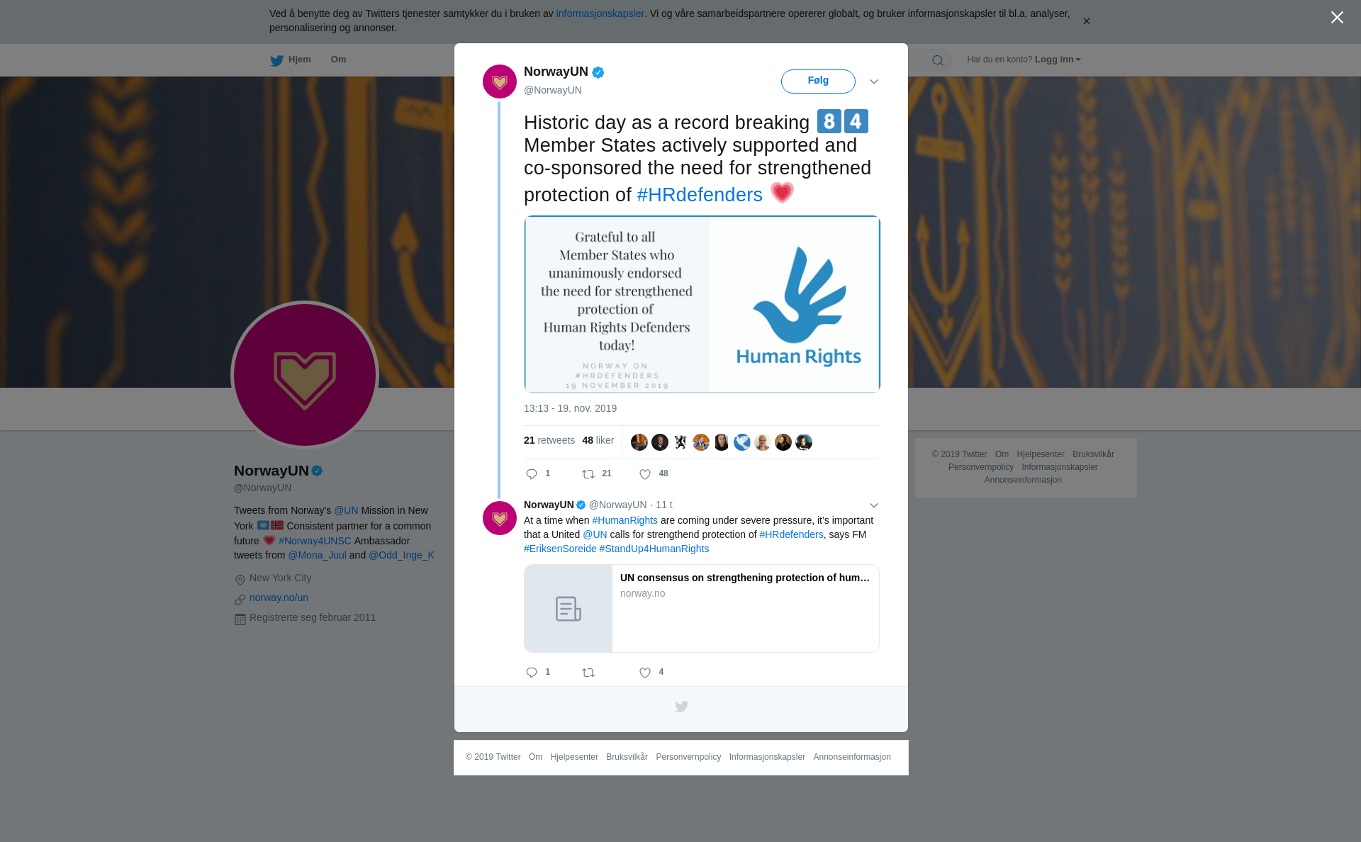Go to the Hjem tab
The height and width of the screenshot is (842, 1361).
coord(291,60)
